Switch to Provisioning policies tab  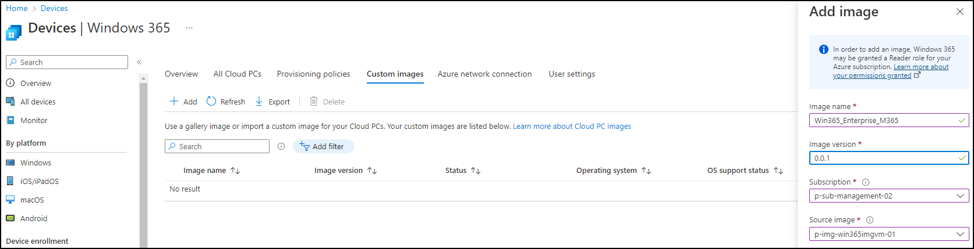(313, 74)
